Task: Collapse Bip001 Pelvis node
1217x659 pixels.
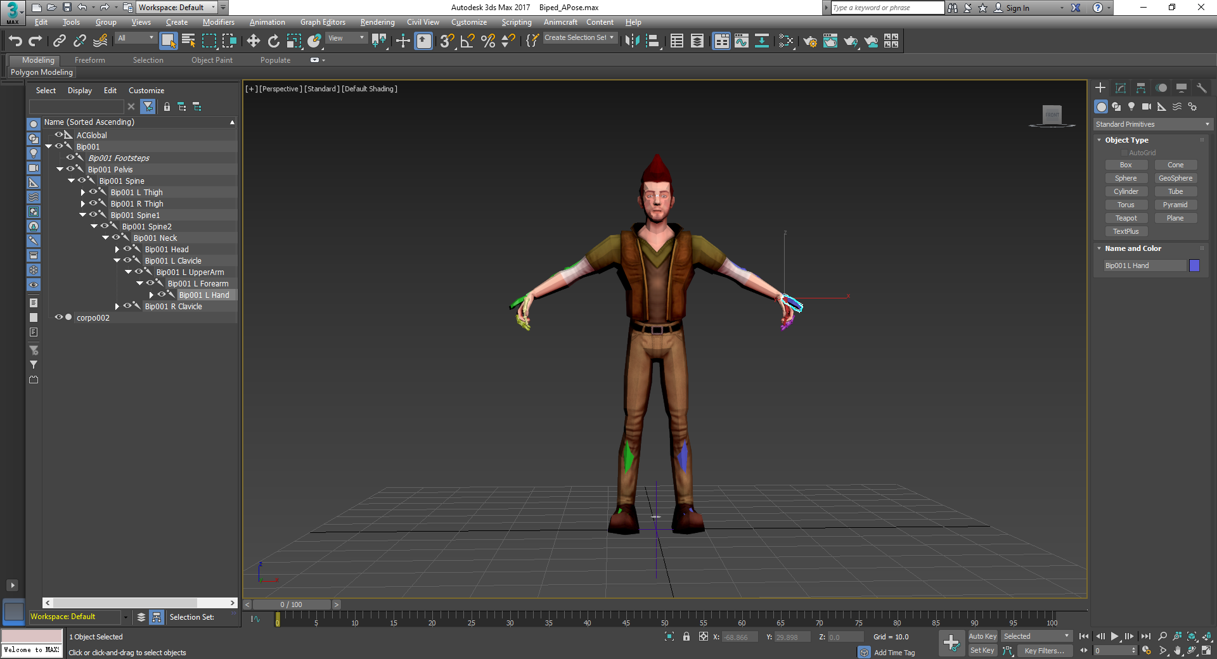Action: (60, 169)
